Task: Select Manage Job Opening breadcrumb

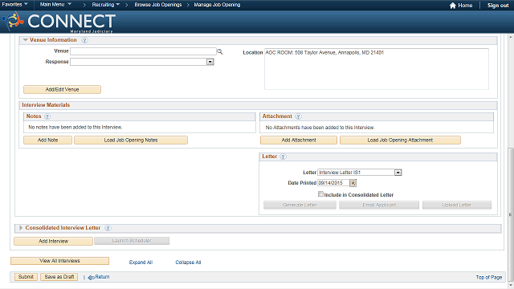Action: tap(217, 5)
